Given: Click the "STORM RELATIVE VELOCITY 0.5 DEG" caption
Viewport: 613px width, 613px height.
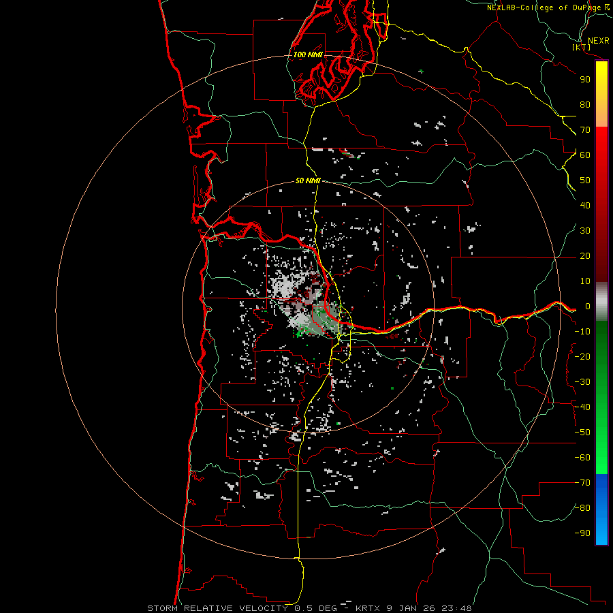Looking at the screenshot, I should click(242, 608).
